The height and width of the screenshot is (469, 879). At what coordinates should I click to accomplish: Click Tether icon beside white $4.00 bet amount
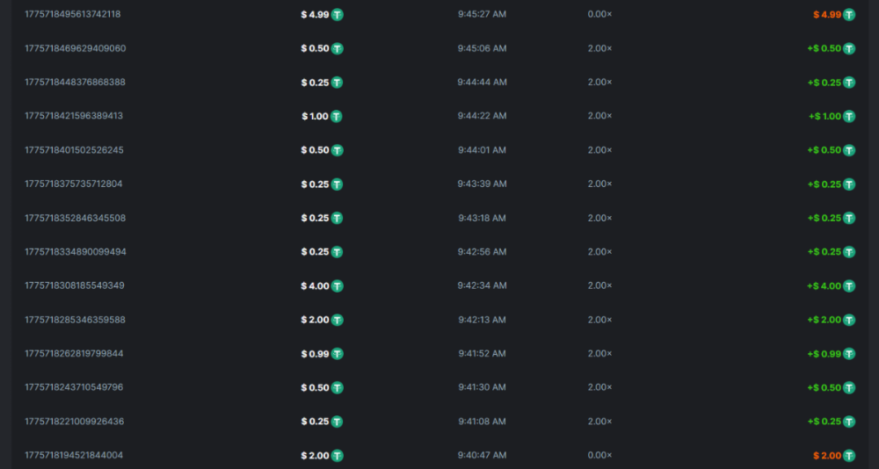coord(337,286)
